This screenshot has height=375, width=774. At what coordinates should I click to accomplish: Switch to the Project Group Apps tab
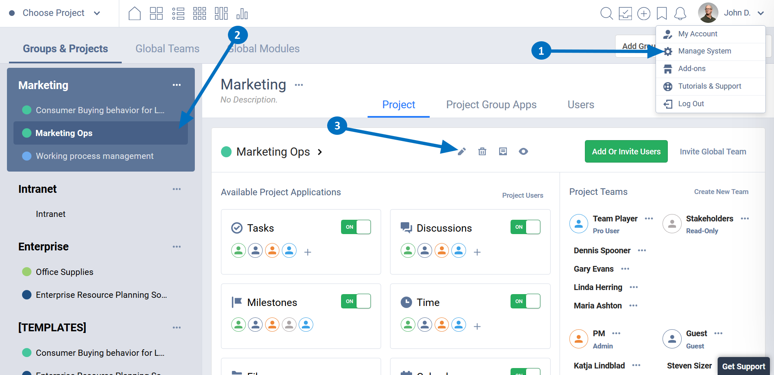(491, 105)
